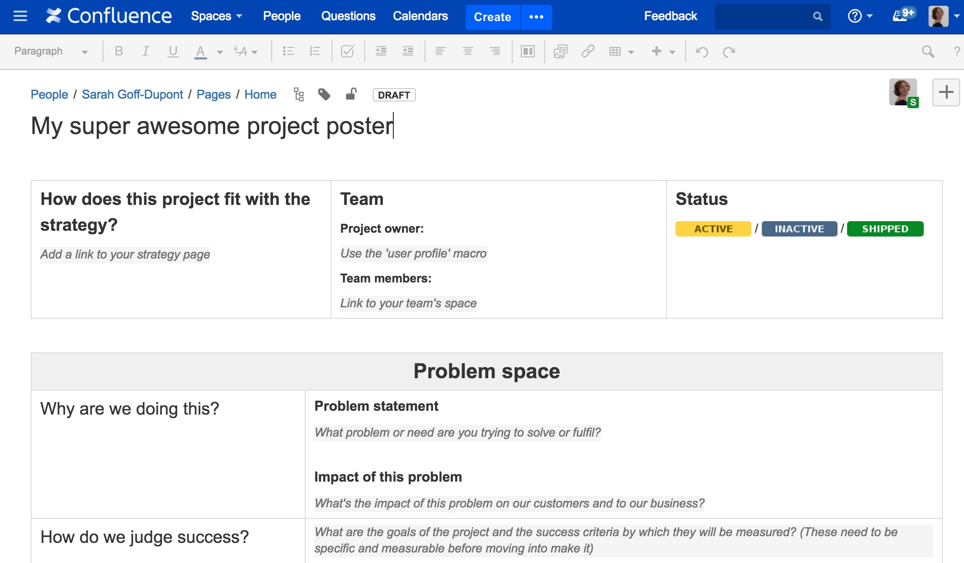Image resolution: width=964 pixels, height=563 pixels.
Task: Insert a task checkbox list
Action: [x=348, y=51]
